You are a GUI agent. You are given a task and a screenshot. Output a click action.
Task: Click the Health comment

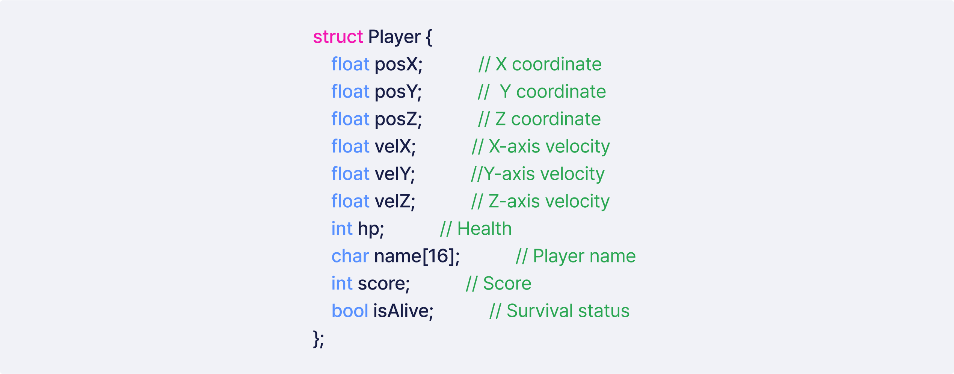[476, 229]
